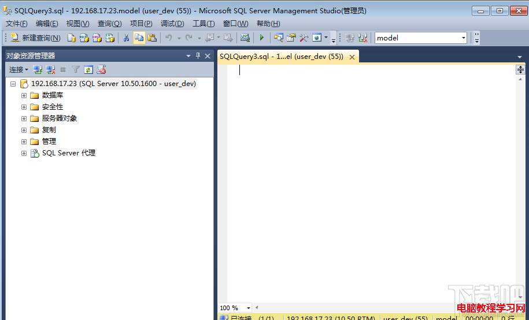Open the 调试(D) menu
Screen dimensions: 529x320
172,24
